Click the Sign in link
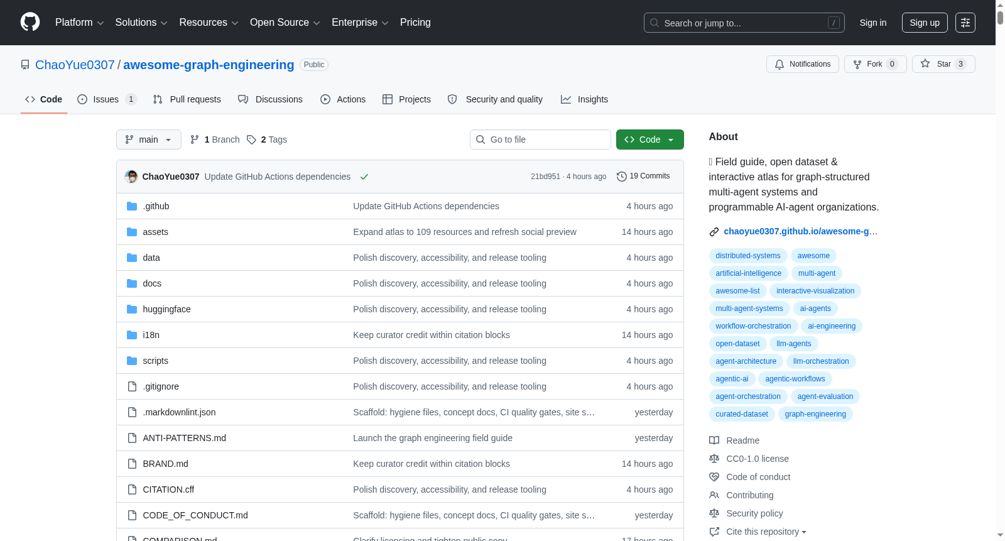The height and width of the screenshot is (541, 1005). [873, 23]
